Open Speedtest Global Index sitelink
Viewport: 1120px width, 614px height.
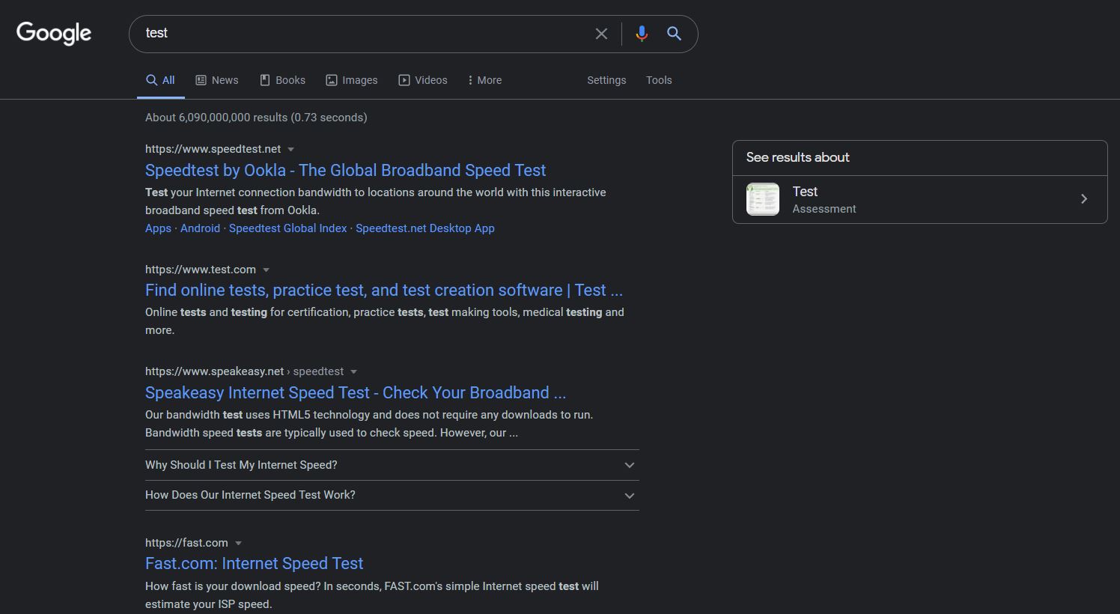(288, 228)
